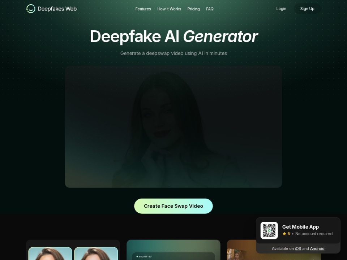Image resolution: width=347 pixels, height=260 pixels.
Task: Click 'Generate a deepswap video' subtitle text
Action: pyautogui.click(x=173, y=53)
